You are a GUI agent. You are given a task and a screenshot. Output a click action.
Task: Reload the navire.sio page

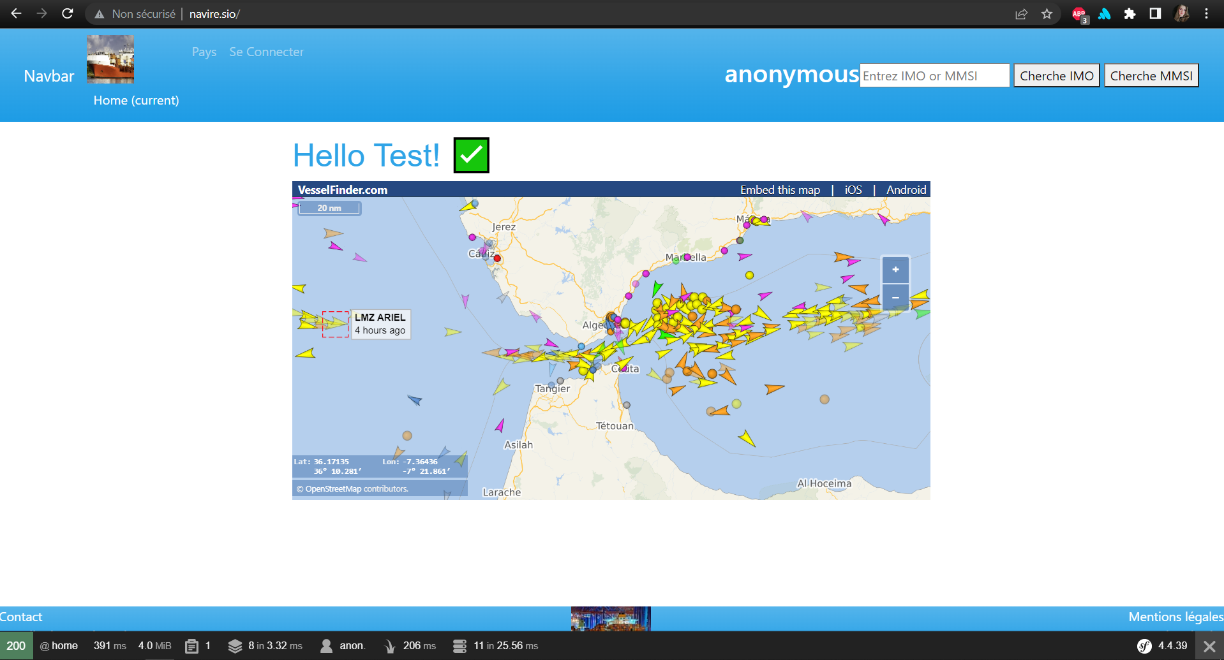67,13
